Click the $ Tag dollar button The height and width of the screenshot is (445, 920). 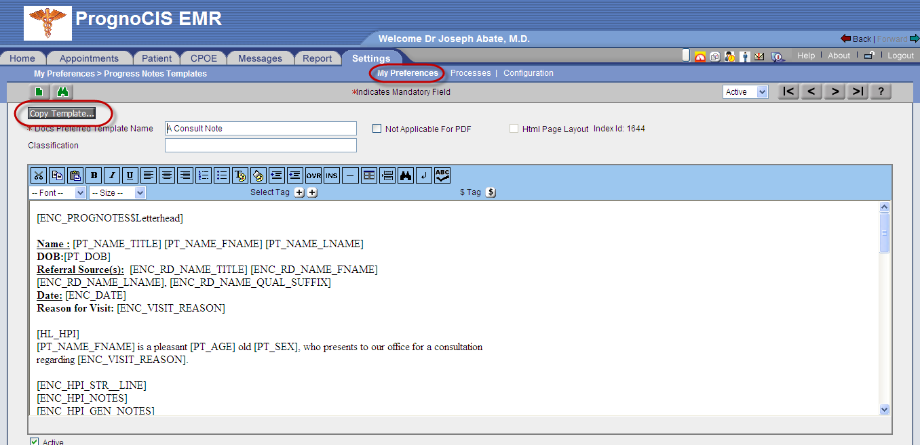(491, 192)
